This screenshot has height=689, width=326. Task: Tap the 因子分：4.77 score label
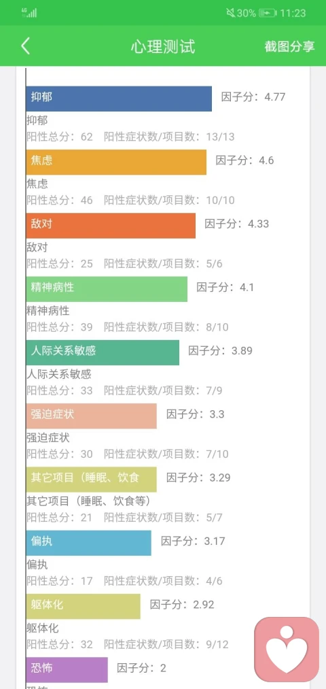[253, 97]
